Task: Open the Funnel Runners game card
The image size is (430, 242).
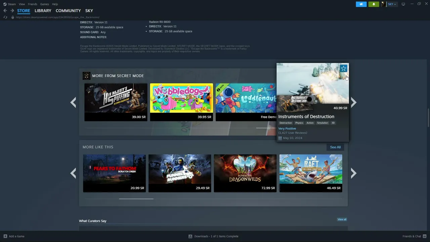Action: tap(180, 173)
